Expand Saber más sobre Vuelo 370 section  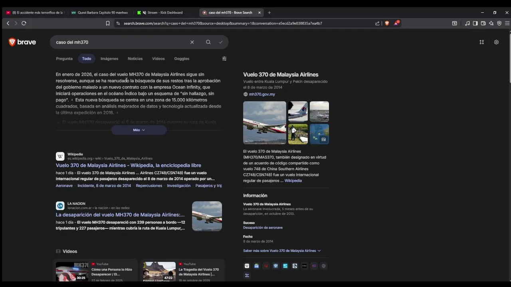[x=282, y=251]
